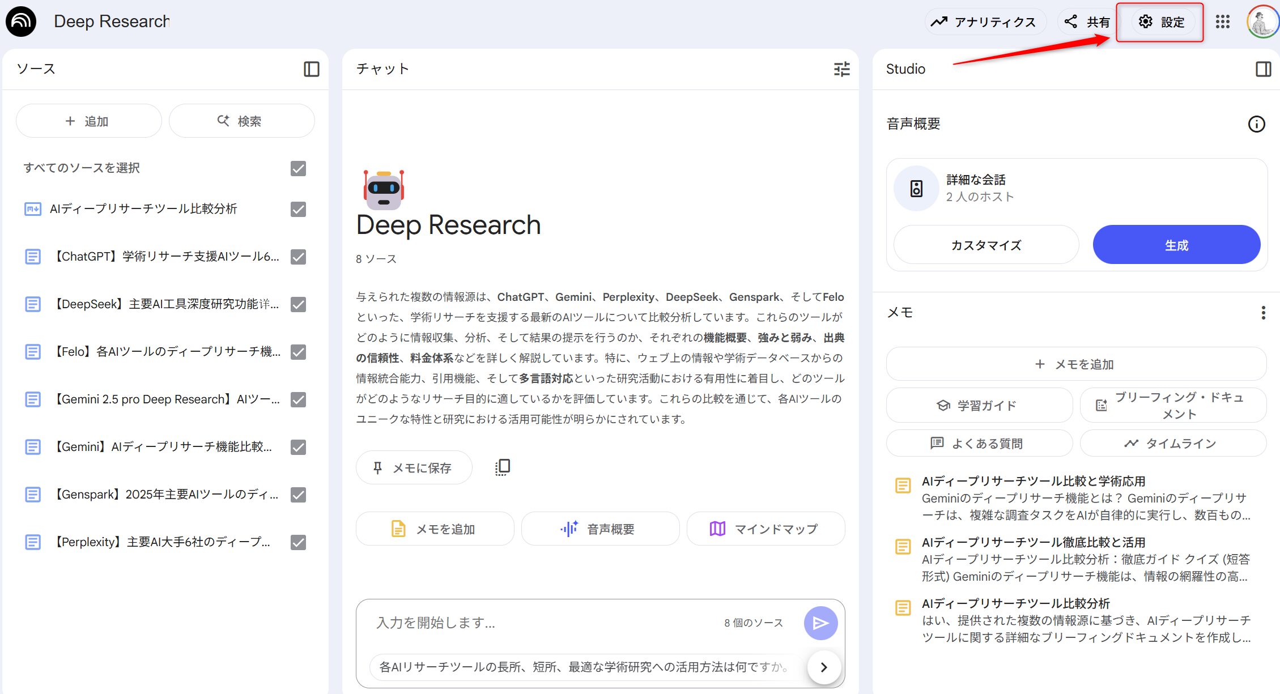Click the robot notebook emoji icon

click(384, 189)
